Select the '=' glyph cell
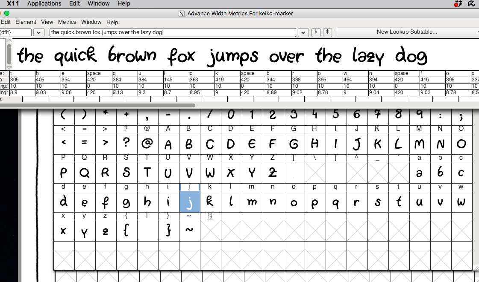 (85, 144)
